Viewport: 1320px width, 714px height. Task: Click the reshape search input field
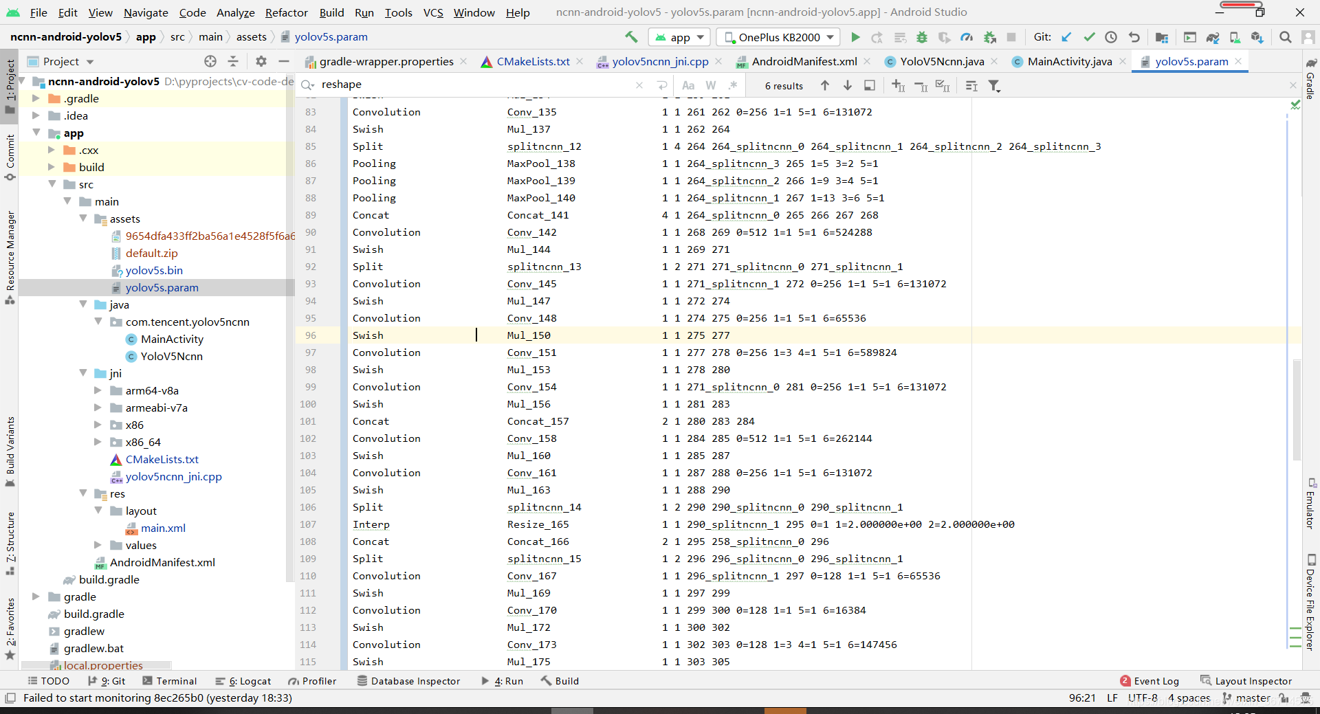[474, 85]
